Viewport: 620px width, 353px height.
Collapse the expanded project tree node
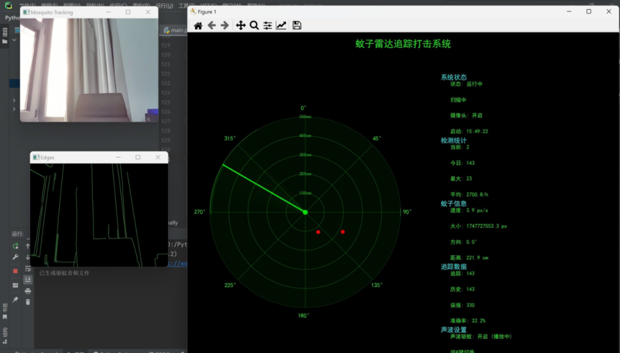(14, 40)
